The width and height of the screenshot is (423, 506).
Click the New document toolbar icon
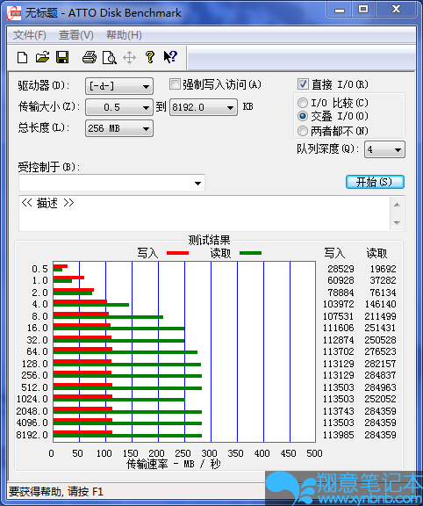23,57
